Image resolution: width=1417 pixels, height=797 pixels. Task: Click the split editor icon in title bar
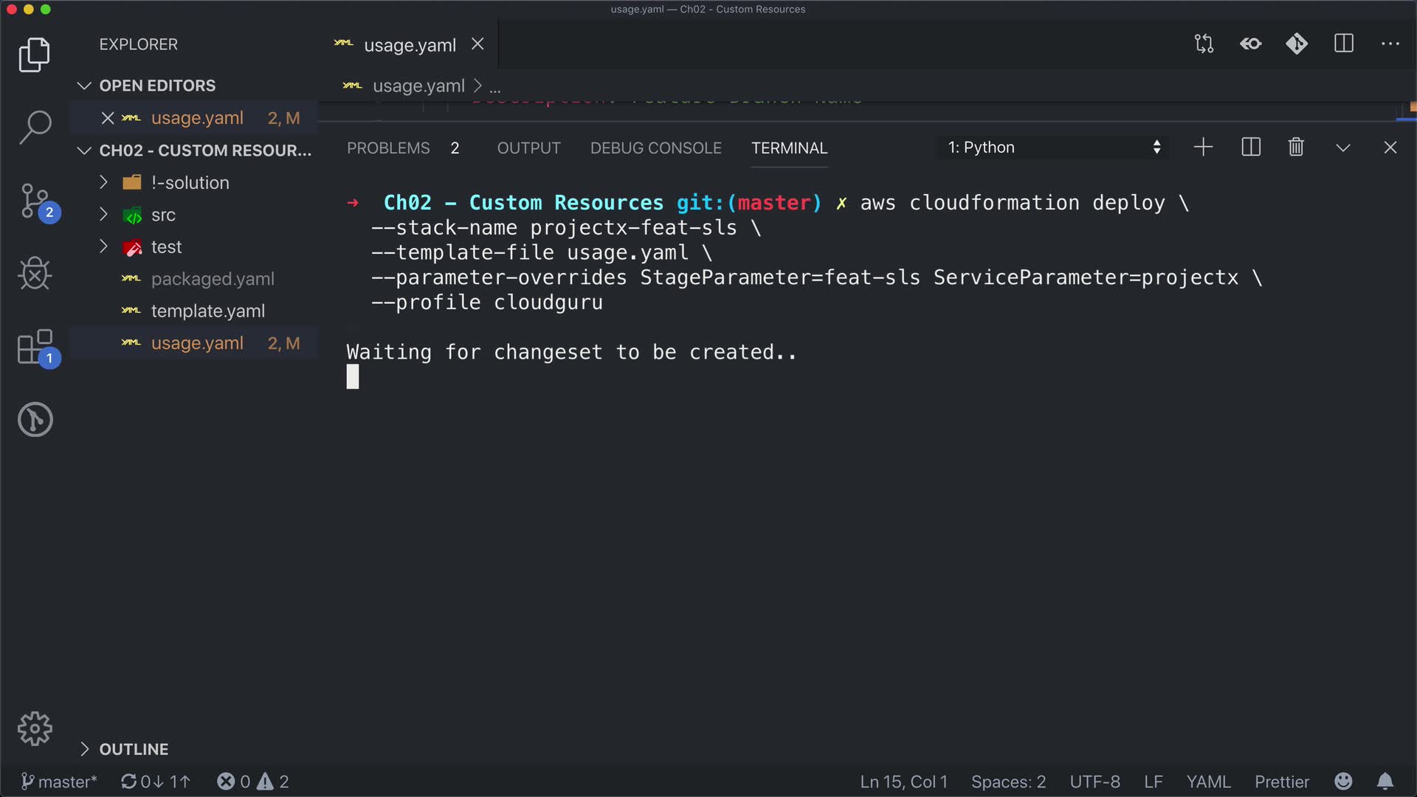tap(1343, 44)
